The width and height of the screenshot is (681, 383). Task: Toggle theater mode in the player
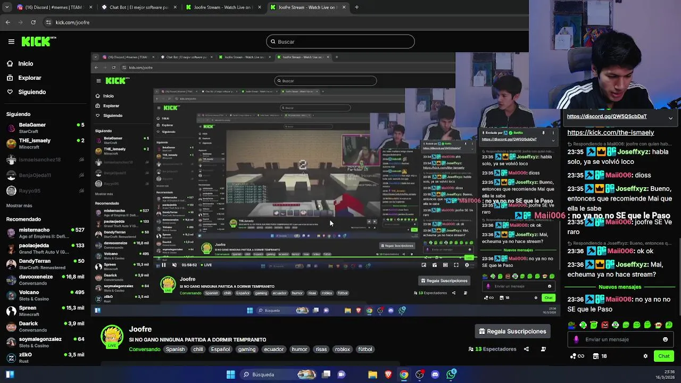tap(445, 265)
